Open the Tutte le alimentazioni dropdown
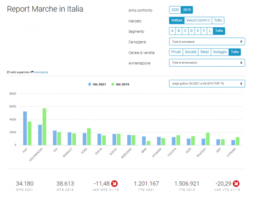The image size is (269, 202). coord(207,63)
